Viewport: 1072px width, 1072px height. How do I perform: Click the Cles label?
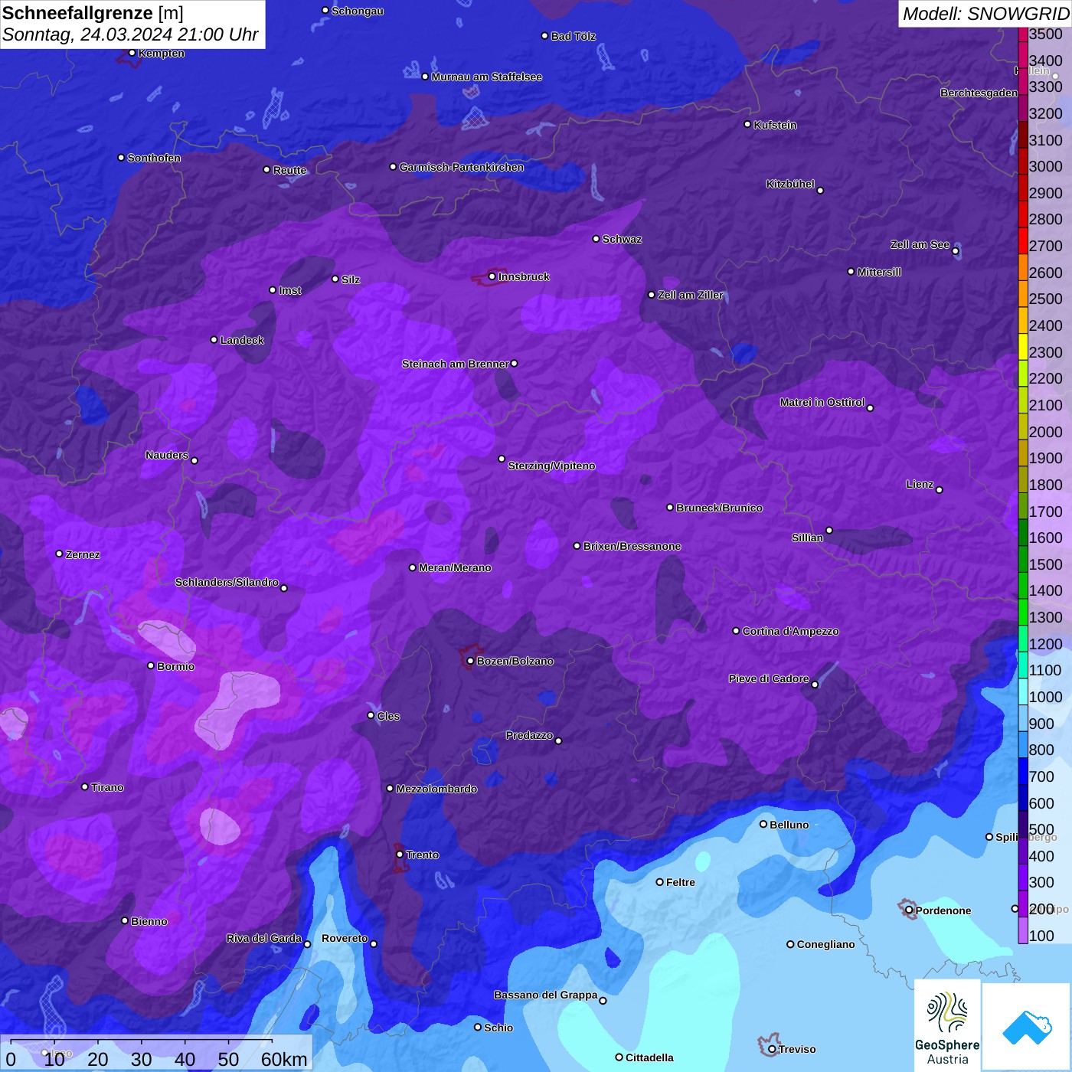coord(388,716)
